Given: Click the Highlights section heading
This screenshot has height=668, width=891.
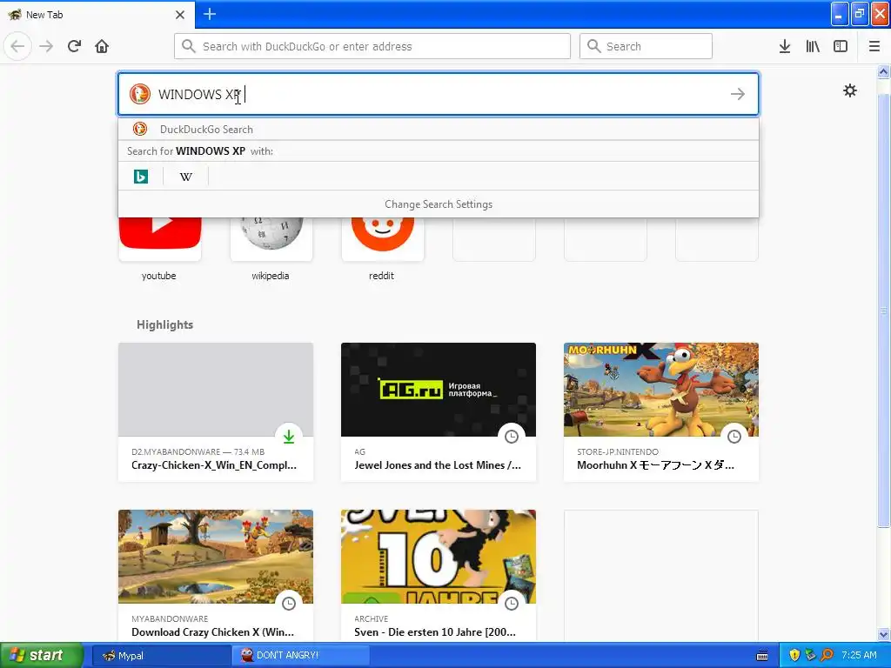Looking at the screenshot, I should 164,325.
